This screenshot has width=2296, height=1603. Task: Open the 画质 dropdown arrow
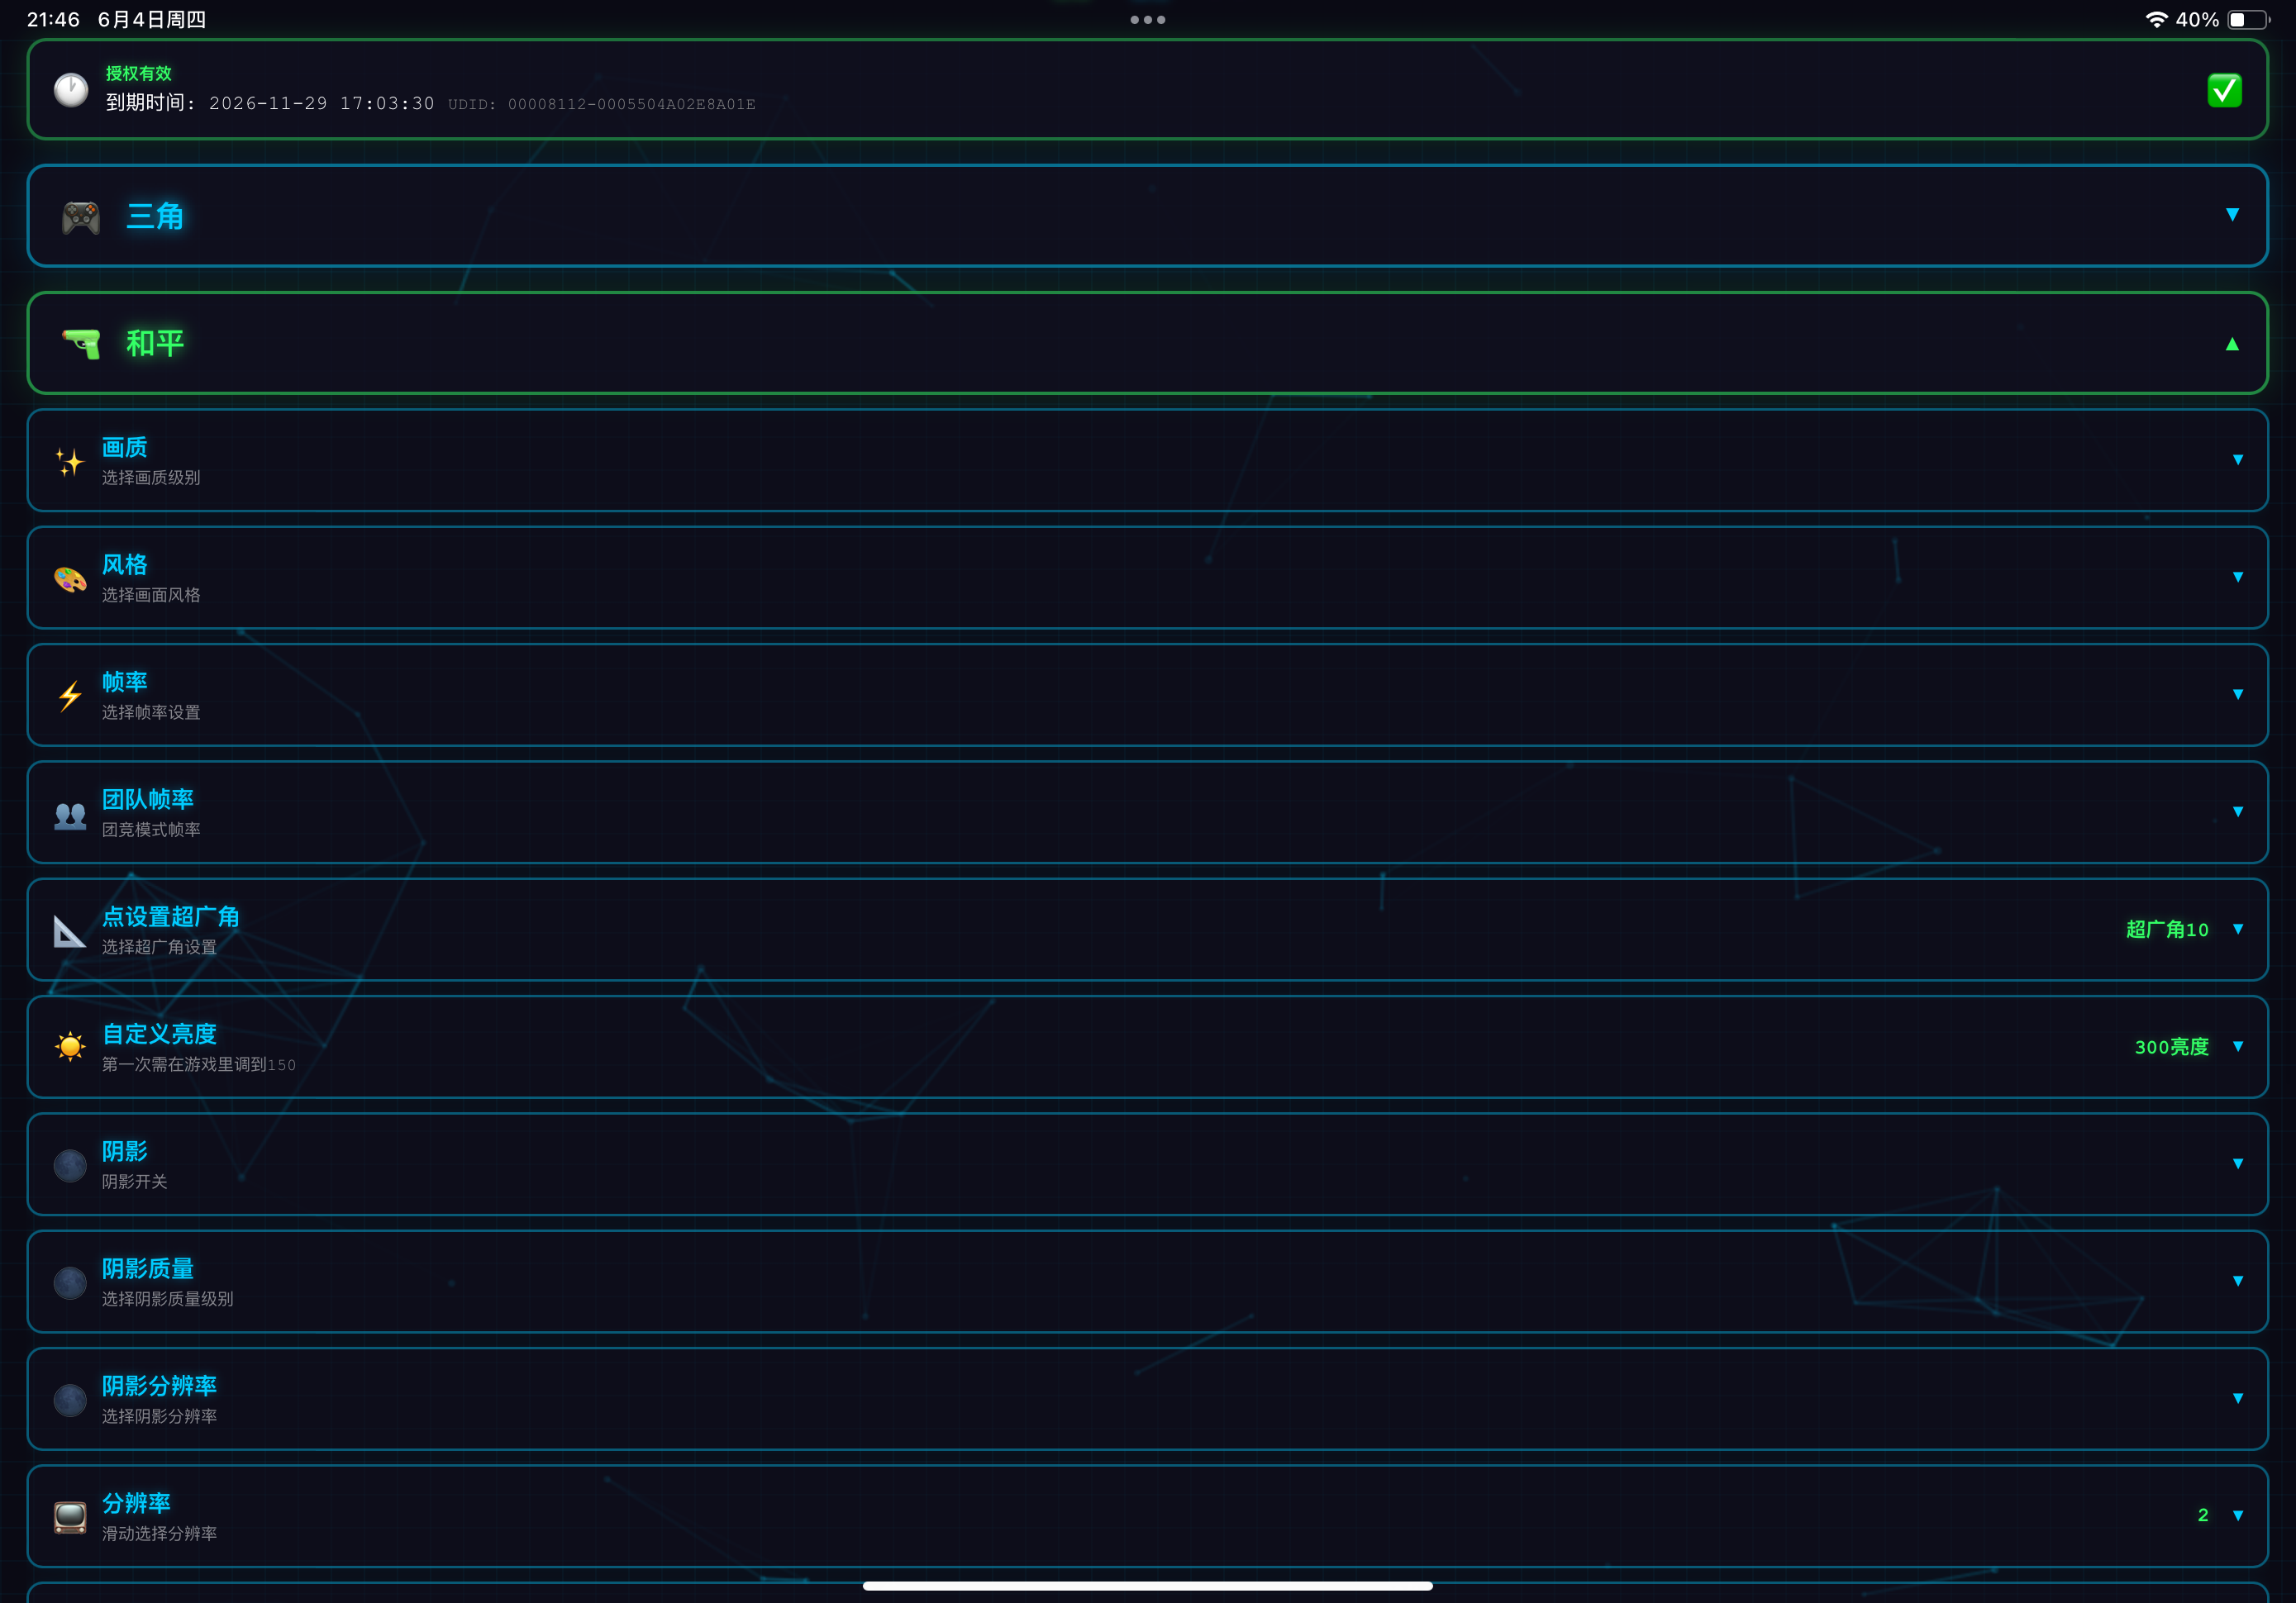pyautogui.click(x=2238, y=460)
